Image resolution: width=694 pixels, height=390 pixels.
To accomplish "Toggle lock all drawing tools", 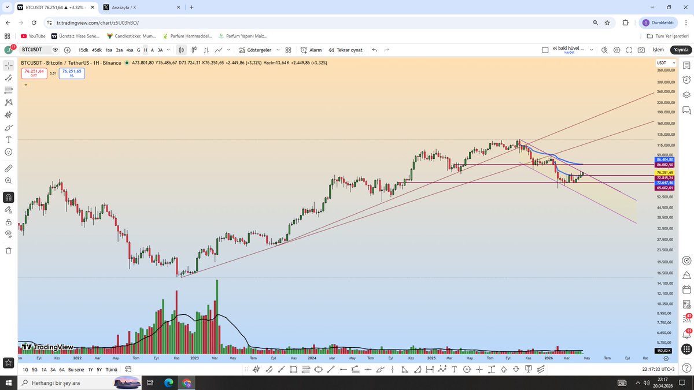I will pyautogui.click(x=9, y=222).
